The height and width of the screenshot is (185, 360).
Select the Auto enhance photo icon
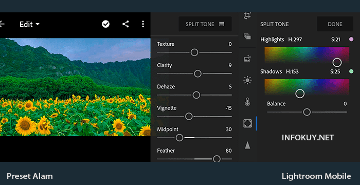[247, 59]
